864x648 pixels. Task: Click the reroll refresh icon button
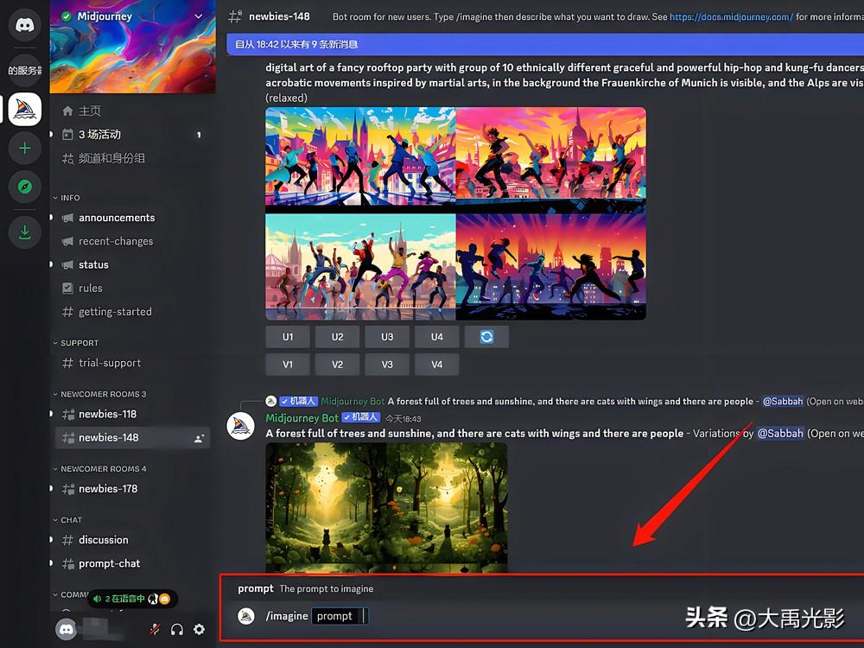tap(486, 337)
